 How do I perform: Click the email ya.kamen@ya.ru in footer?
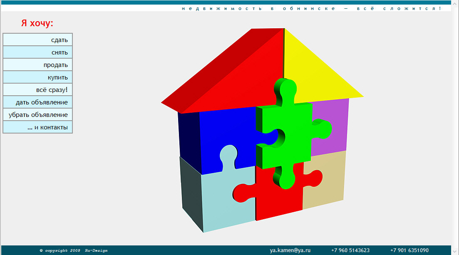coord(290,250)
